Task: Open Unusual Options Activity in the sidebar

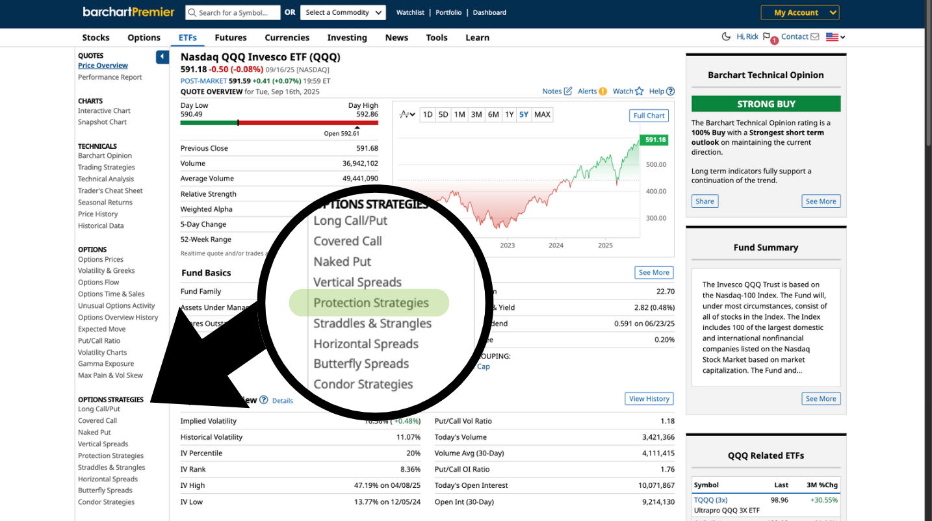Action: [117, 306]
